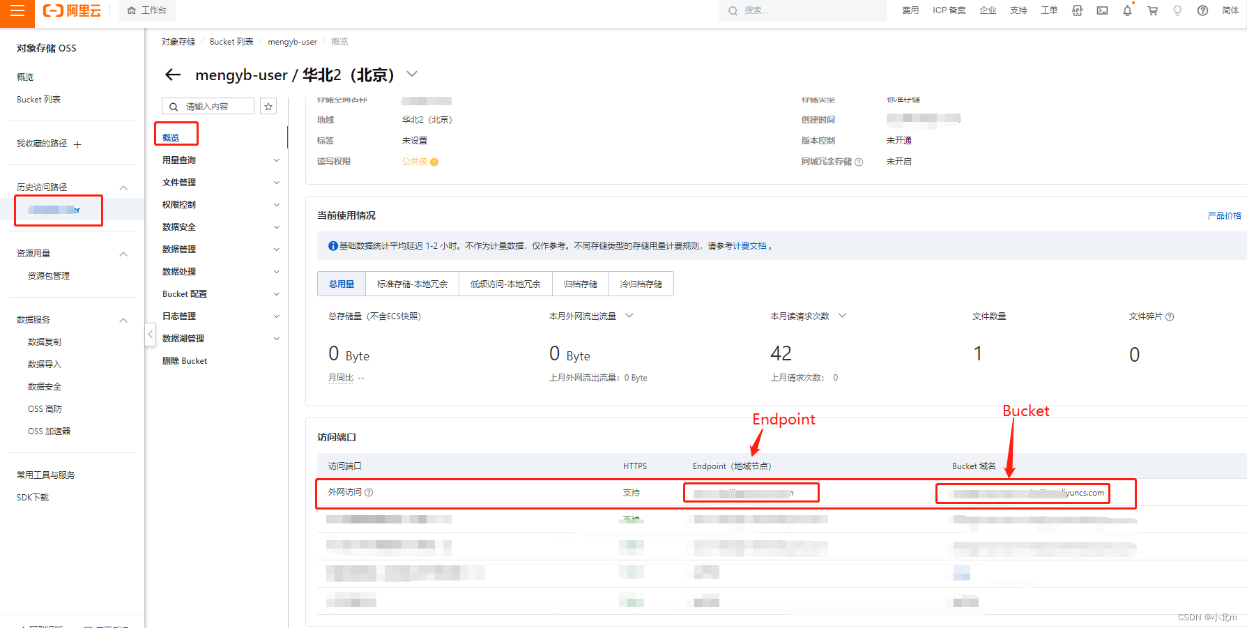Open the app/mini-program icon in top bar
This screenshot has height=628, width=1247.
tap(1077, 10)
